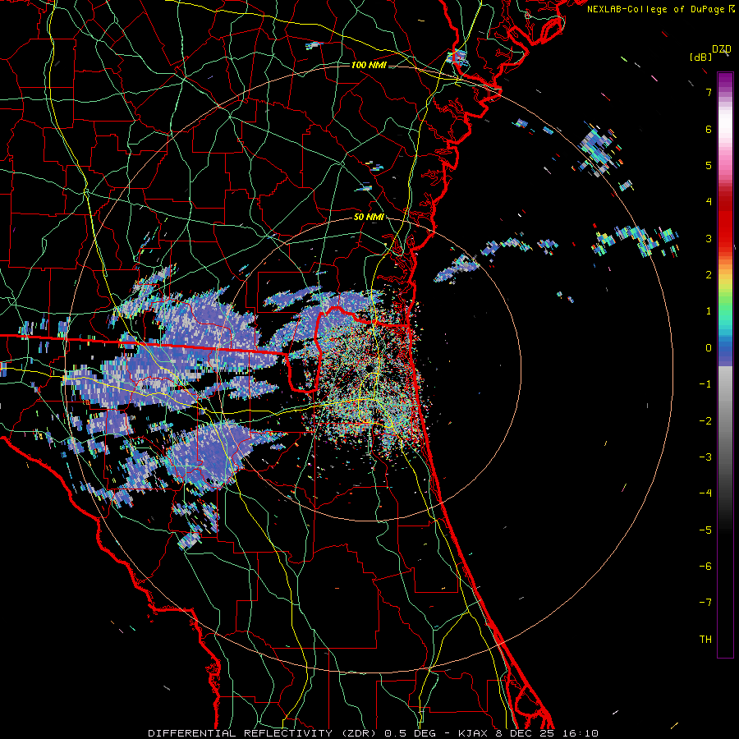Image resolution: width=739 pixels, height=739 pixels.
Task: Select the 7 value on color scale
Action: (x=709, y=92)
